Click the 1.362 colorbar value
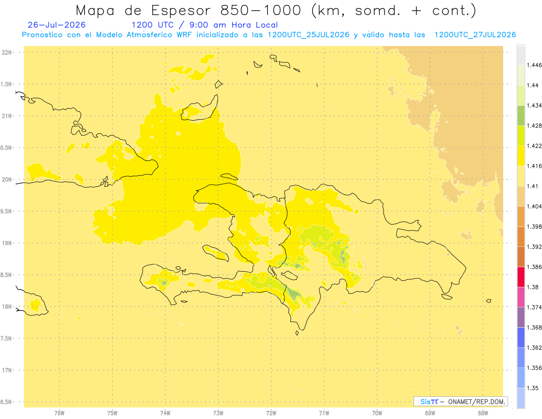The height and width of the screenshot is (419, 542). (534, 348)
